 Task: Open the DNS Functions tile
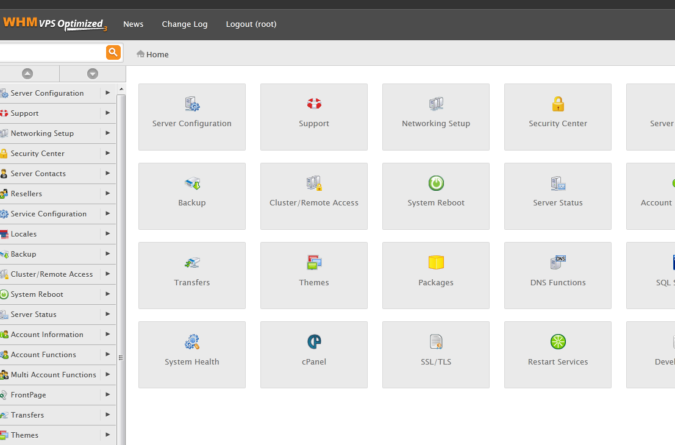(x=557, y=276)
